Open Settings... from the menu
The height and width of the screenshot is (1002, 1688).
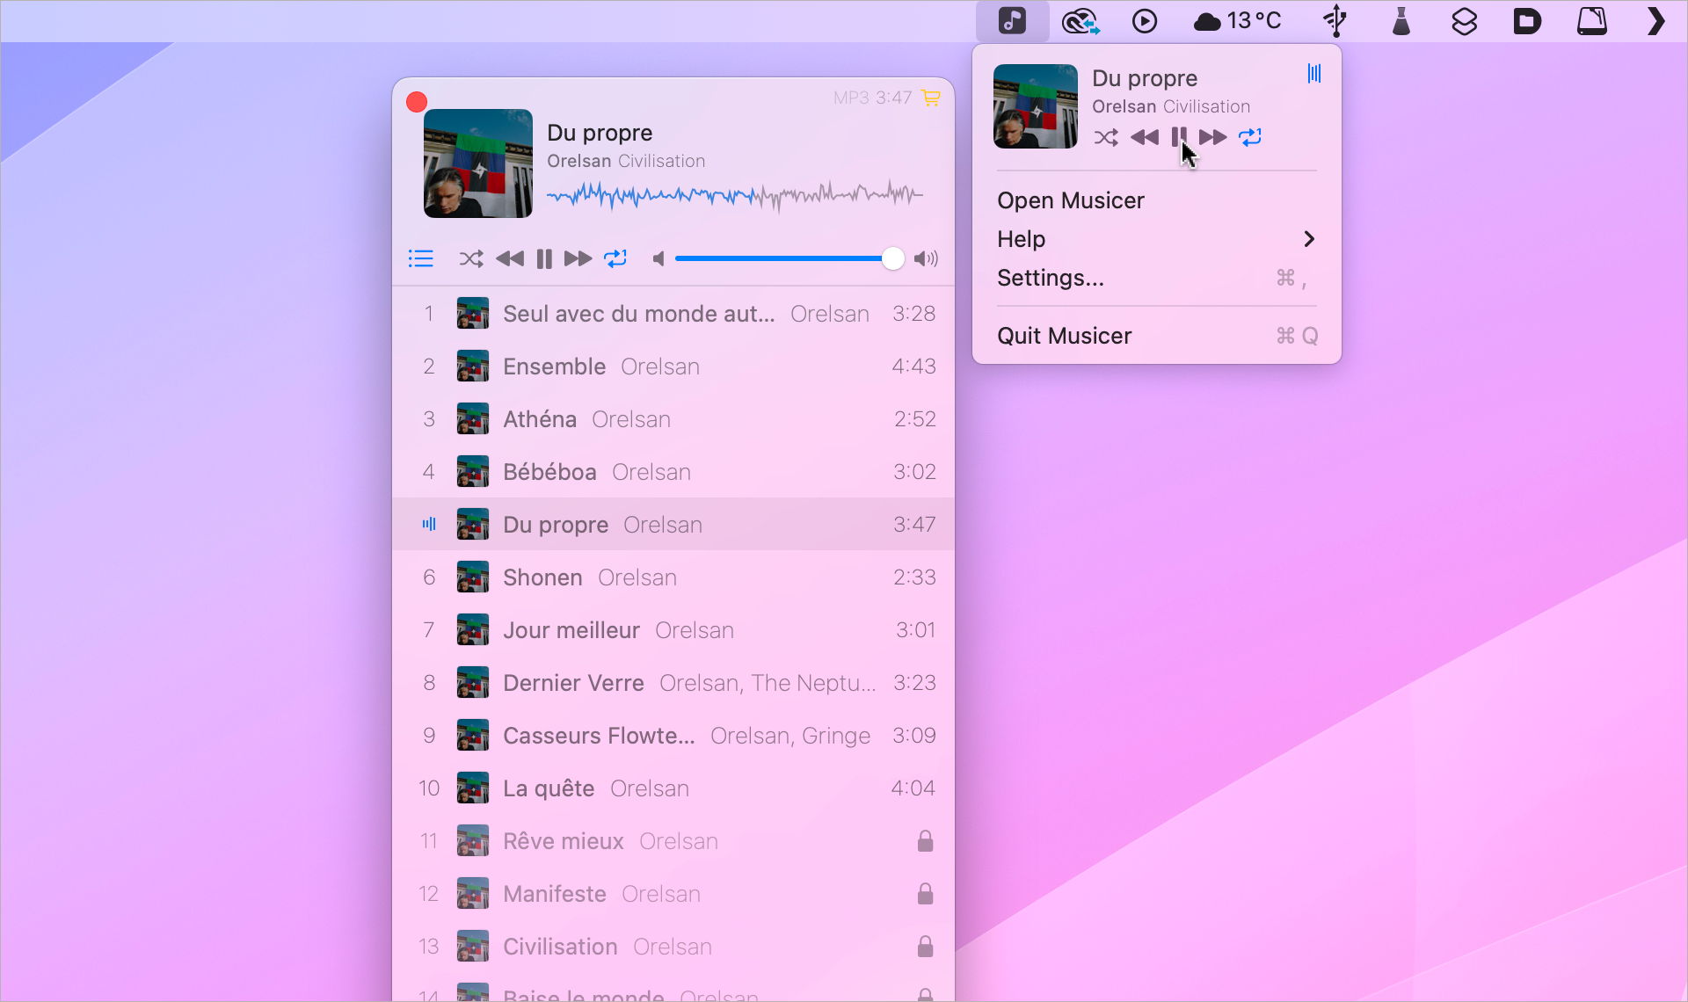tap(1157, 278)
